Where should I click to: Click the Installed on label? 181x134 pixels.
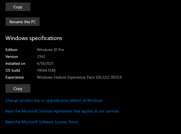[15, 64]
